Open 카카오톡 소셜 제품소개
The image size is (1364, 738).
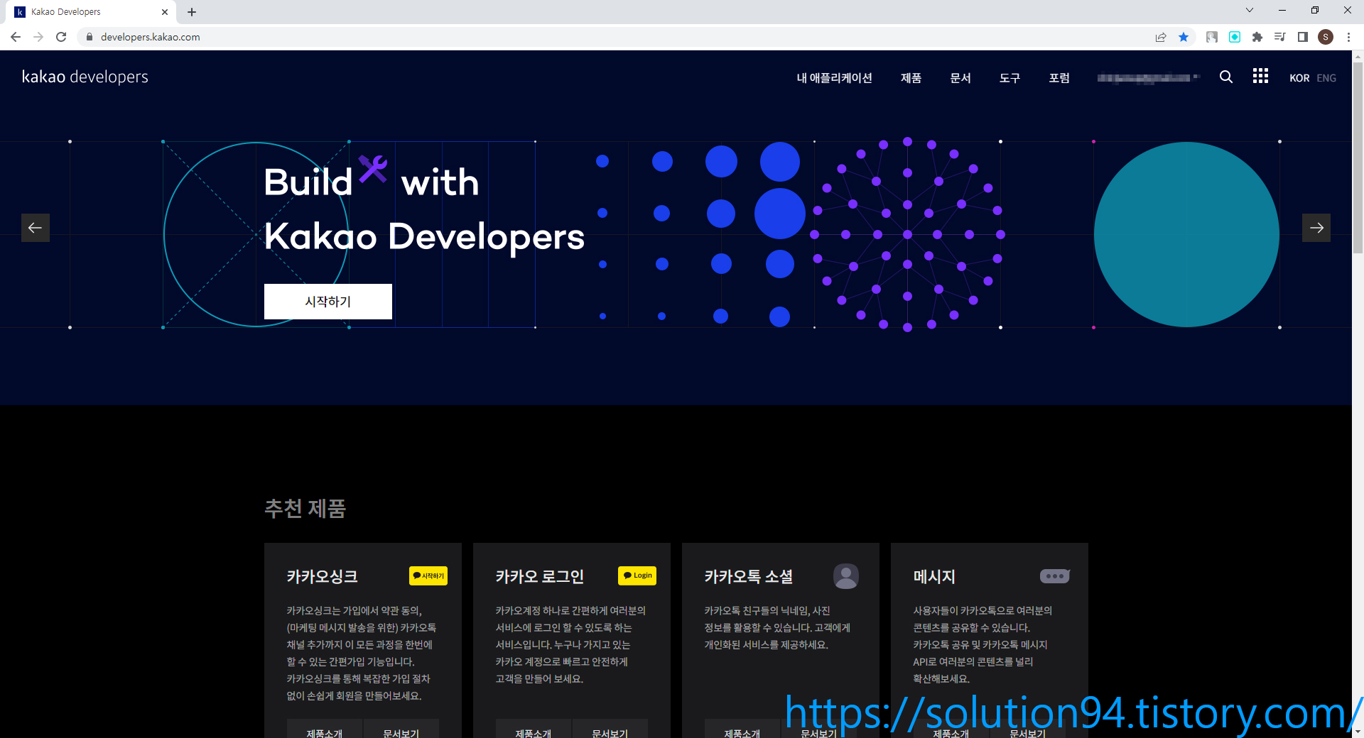742,729
